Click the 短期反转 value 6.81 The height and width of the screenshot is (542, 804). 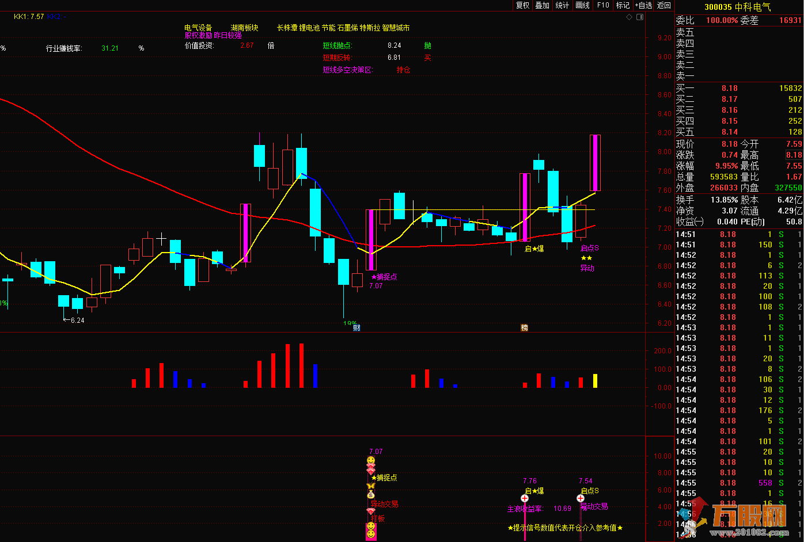tap(395, 58)
